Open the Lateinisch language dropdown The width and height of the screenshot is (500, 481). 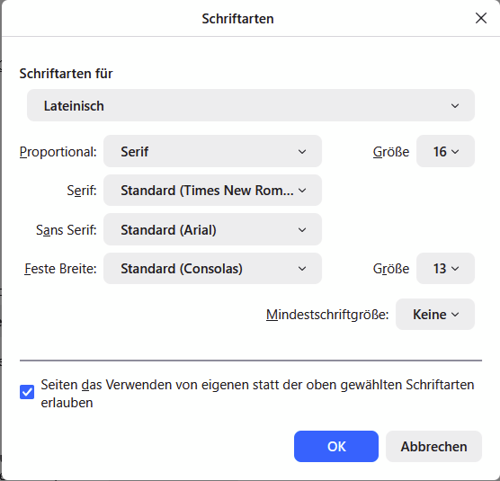click(251, 105)
